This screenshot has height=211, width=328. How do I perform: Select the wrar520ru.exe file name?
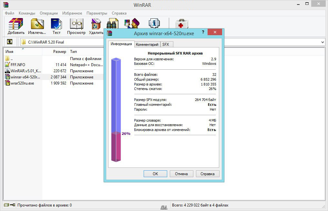point(22,83)
